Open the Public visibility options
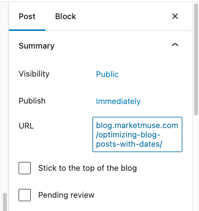The height and width of the screenshot is (211, 199). (107, 74)
